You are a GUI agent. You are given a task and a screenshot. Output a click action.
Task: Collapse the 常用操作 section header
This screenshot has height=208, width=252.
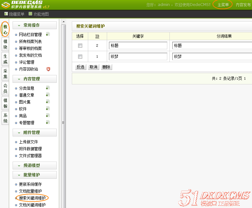pyautogui.click(x=35, y=25)
